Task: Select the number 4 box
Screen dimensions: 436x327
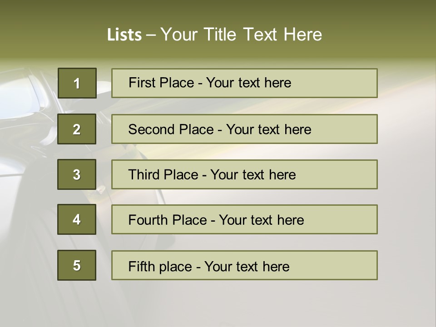Action: click(x=77, y=219)
